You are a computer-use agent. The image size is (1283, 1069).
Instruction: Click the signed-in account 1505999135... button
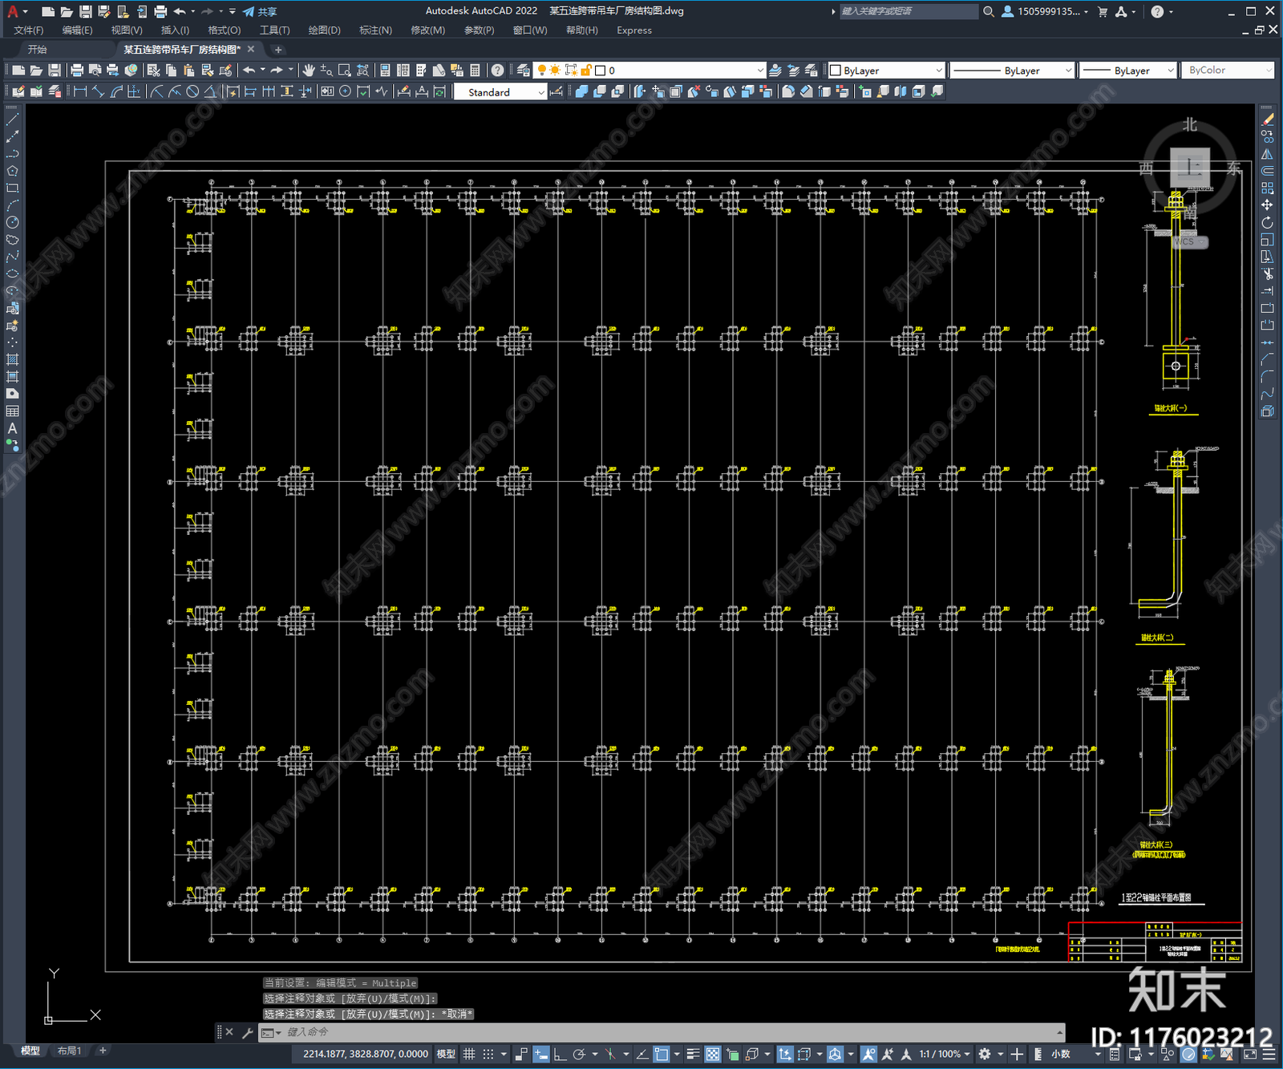point(1045,11)
